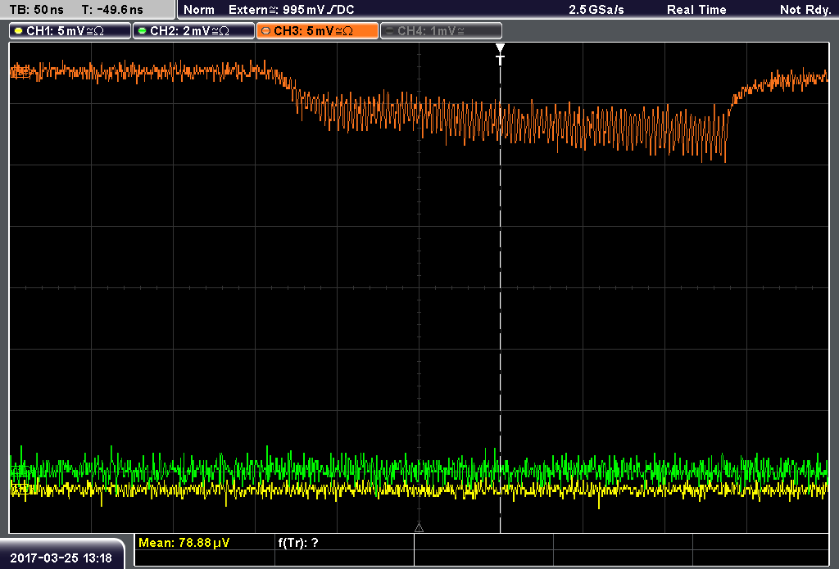The image size is (839, 569).
Task: Click the orange CH3 ground level marker at left edge
Action: coord(20,72)
